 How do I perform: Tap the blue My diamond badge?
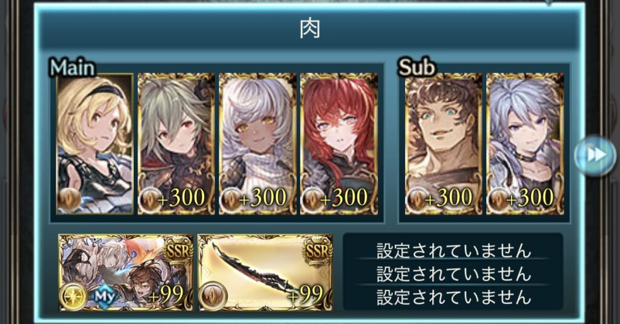105,296
